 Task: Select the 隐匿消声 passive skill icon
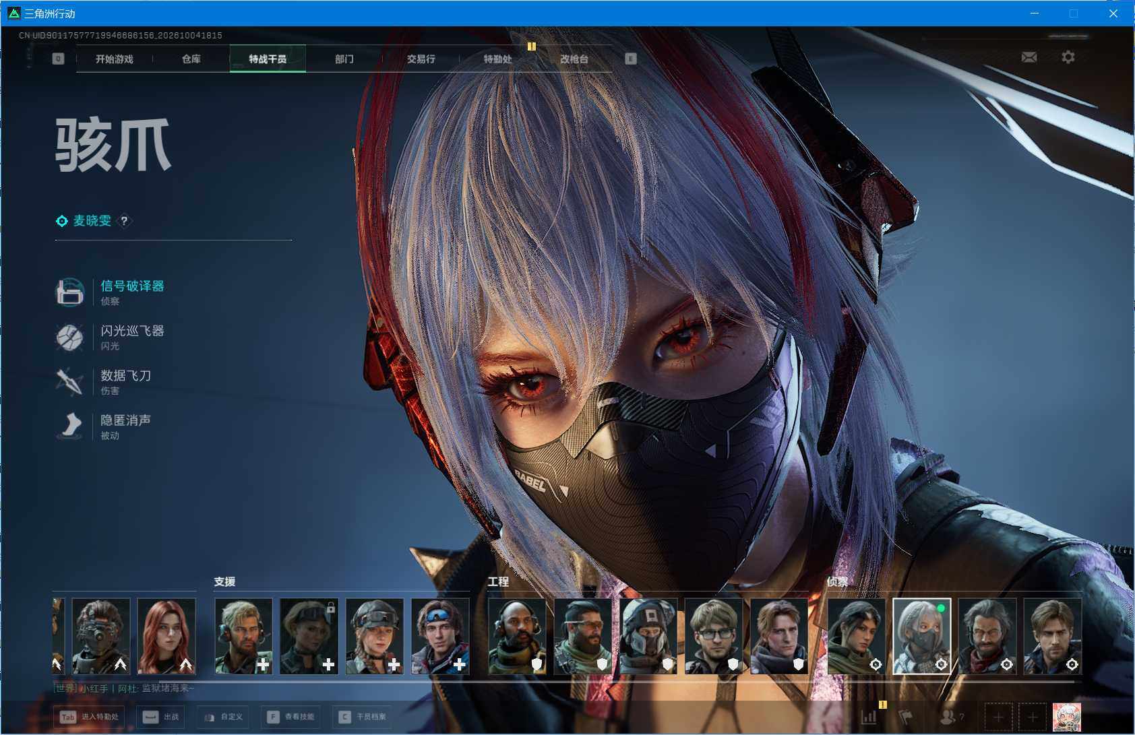pyautogui.click(x=69, y=426)
